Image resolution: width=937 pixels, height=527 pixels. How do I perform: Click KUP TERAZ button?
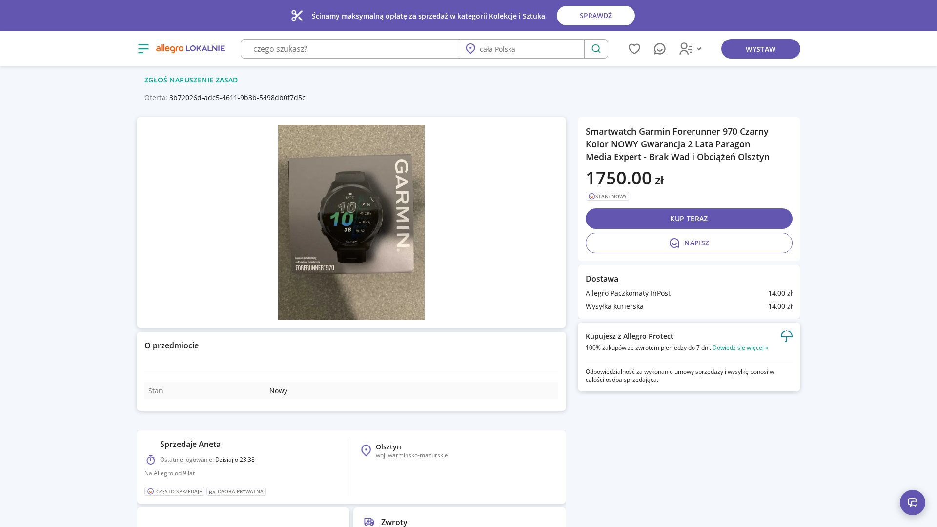[689, 219]
